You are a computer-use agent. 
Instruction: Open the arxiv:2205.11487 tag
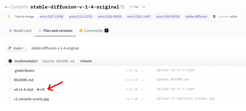[139, 16]
